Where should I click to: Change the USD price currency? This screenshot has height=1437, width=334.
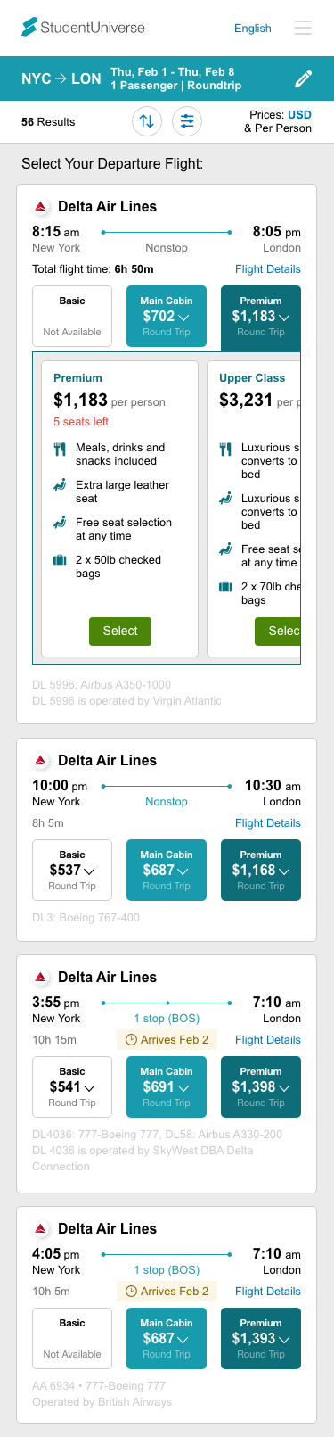[299, 115]
